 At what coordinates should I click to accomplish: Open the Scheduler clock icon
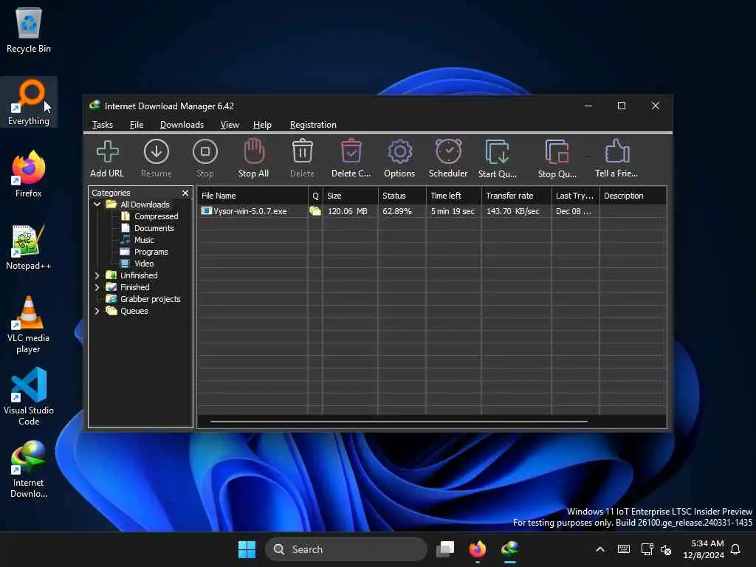coord(448,151)
